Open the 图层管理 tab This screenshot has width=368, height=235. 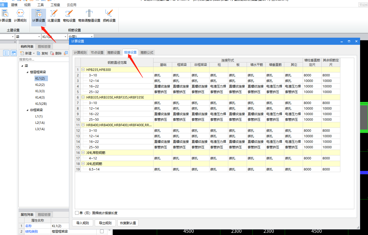[44, 214]
